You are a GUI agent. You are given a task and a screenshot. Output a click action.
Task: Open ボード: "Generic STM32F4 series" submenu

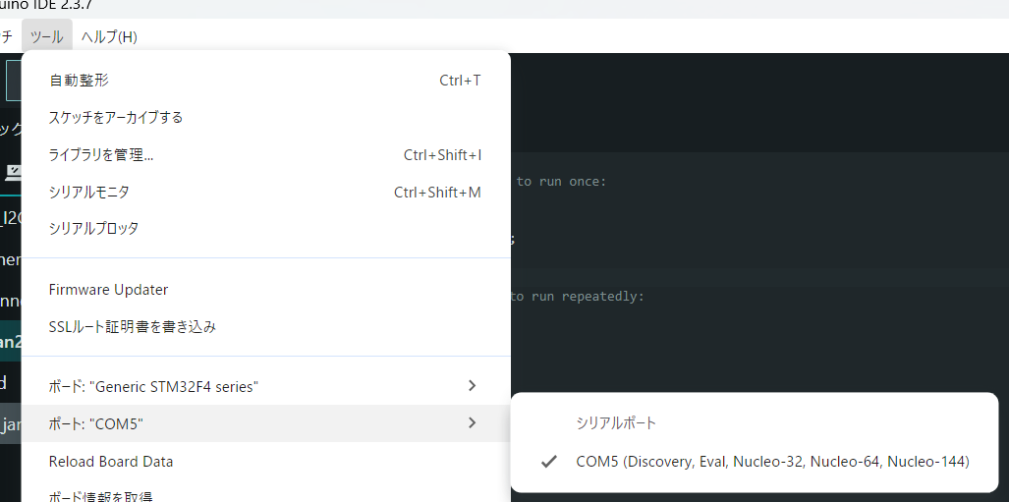(153, 387)
